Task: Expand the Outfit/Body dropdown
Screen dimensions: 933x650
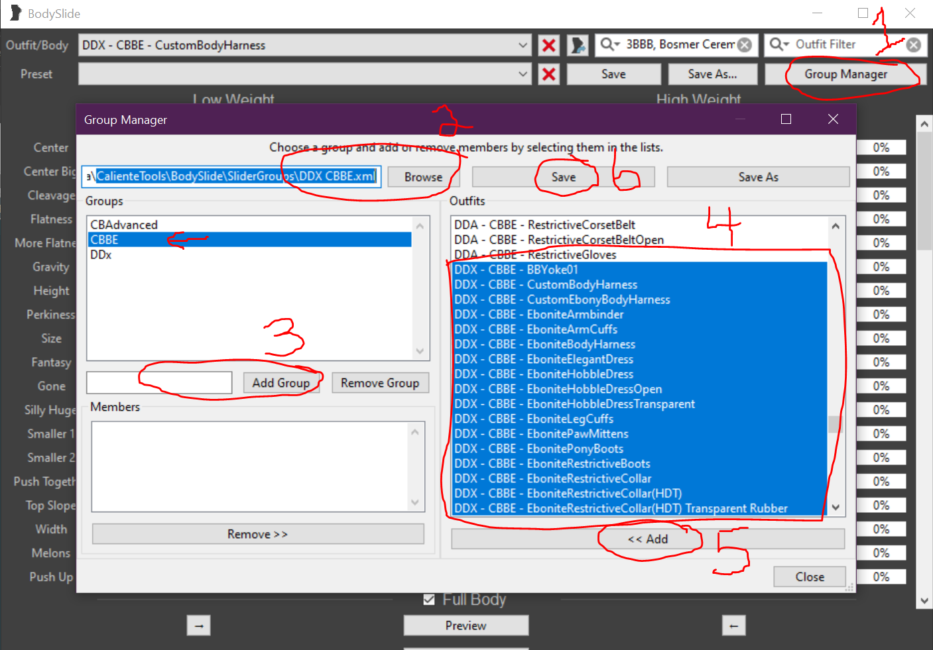Action: tap(523, 45)
